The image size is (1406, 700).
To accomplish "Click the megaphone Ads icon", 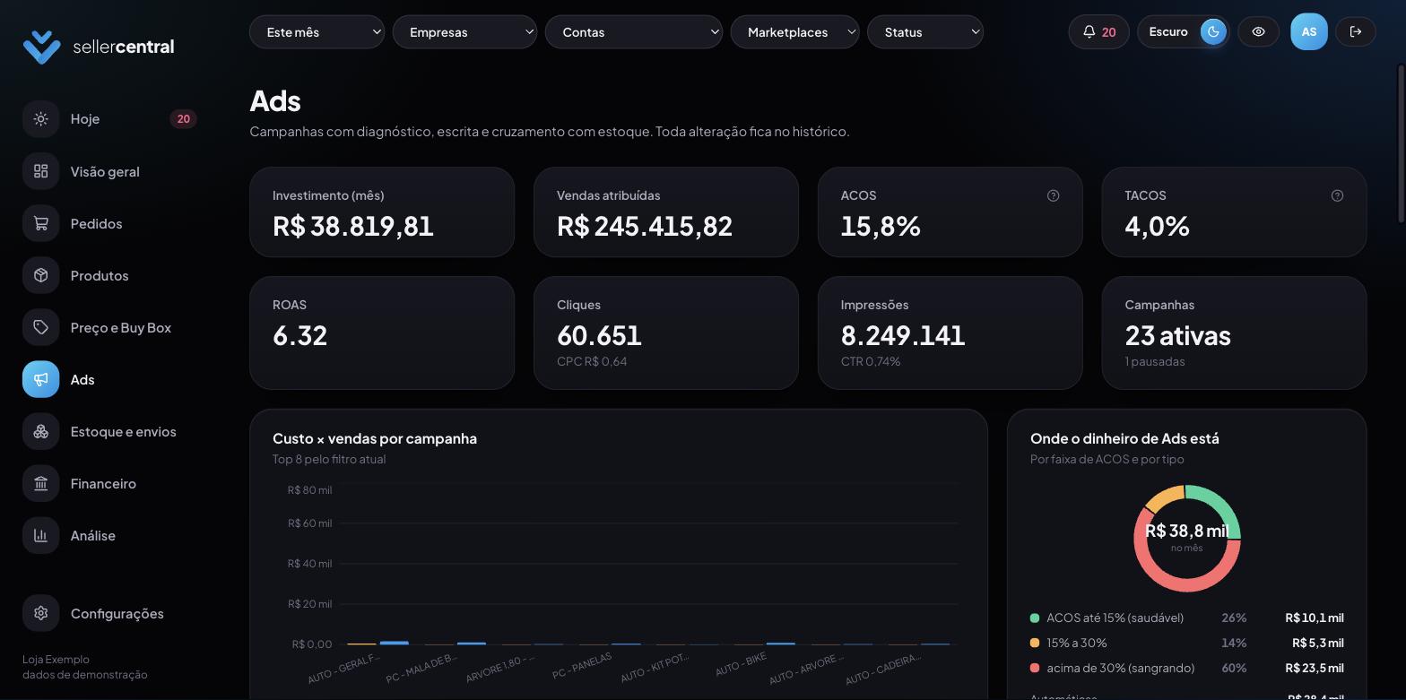I will click(40, 379).
